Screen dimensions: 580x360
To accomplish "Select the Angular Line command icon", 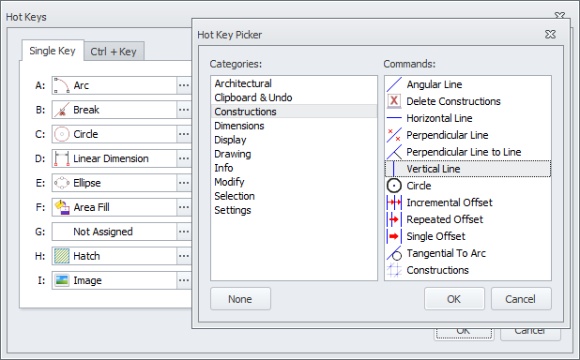I will click(x=394, y=84).
